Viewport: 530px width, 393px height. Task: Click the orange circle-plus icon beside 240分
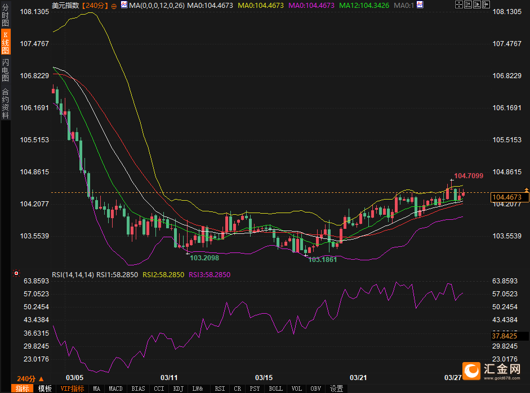114,6
